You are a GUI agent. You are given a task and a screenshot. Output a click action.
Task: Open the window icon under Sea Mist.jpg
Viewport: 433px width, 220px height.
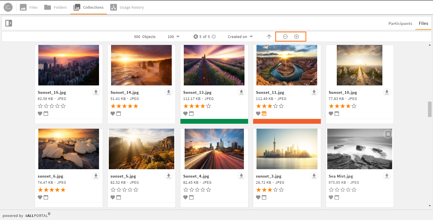tap(337, 197)
